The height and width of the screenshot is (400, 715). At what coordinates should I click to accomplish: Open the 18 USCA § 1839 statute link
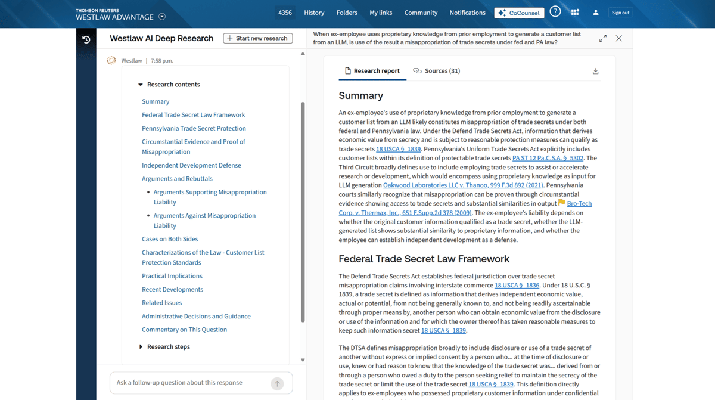click(x=398, y=149)
